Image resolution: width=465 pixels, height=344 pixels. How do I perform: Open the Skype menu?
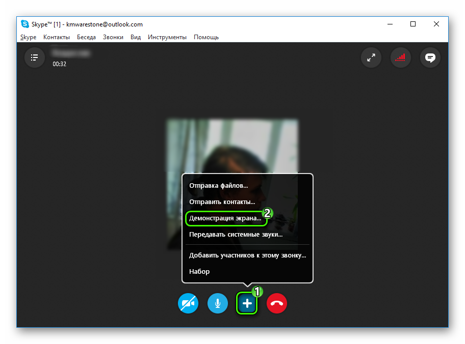tap(28, 37)
